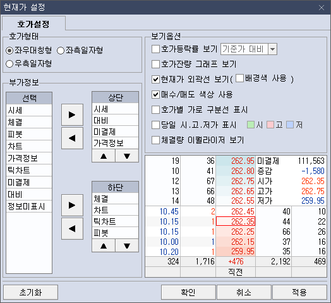Image resolution: width=331 pixels, height=303 pixels.
Task: Click the 262.95 price in preview
Action: click(x=243, y=161)
